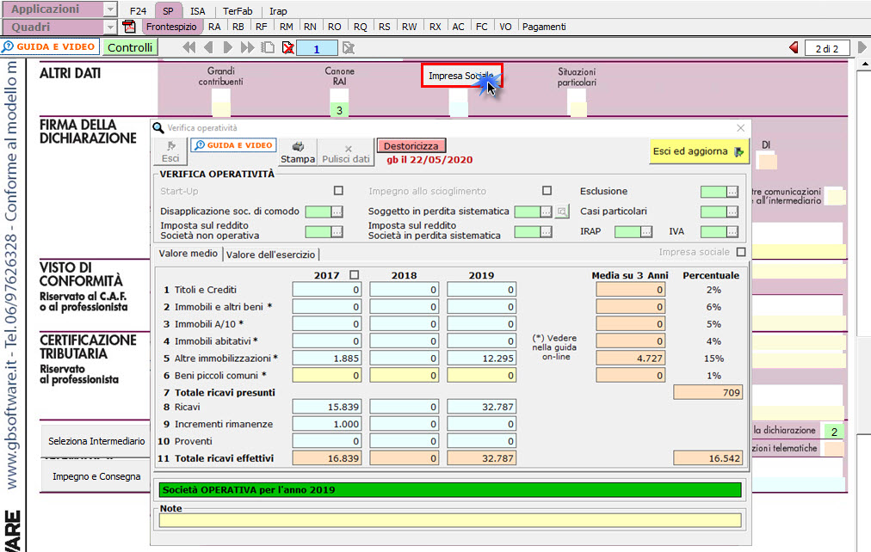871x552 pixels.
Task: Click the Destoricizza button
Action: click(411, 146)
